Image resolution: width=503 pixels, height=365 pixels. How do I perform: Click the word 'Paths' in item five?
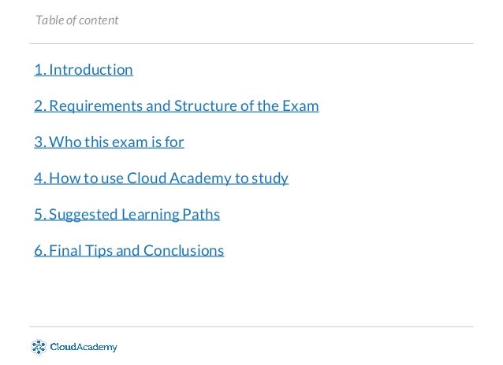click(x=201, y=215)
